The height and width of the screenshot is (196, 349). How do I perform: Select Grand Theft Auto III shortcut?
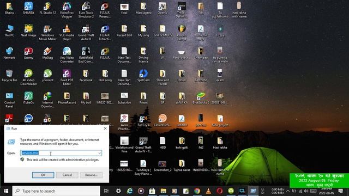(x=86, y=33)
